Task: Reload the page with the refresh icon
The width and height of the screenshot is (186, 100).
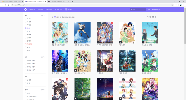Action: 8,5
